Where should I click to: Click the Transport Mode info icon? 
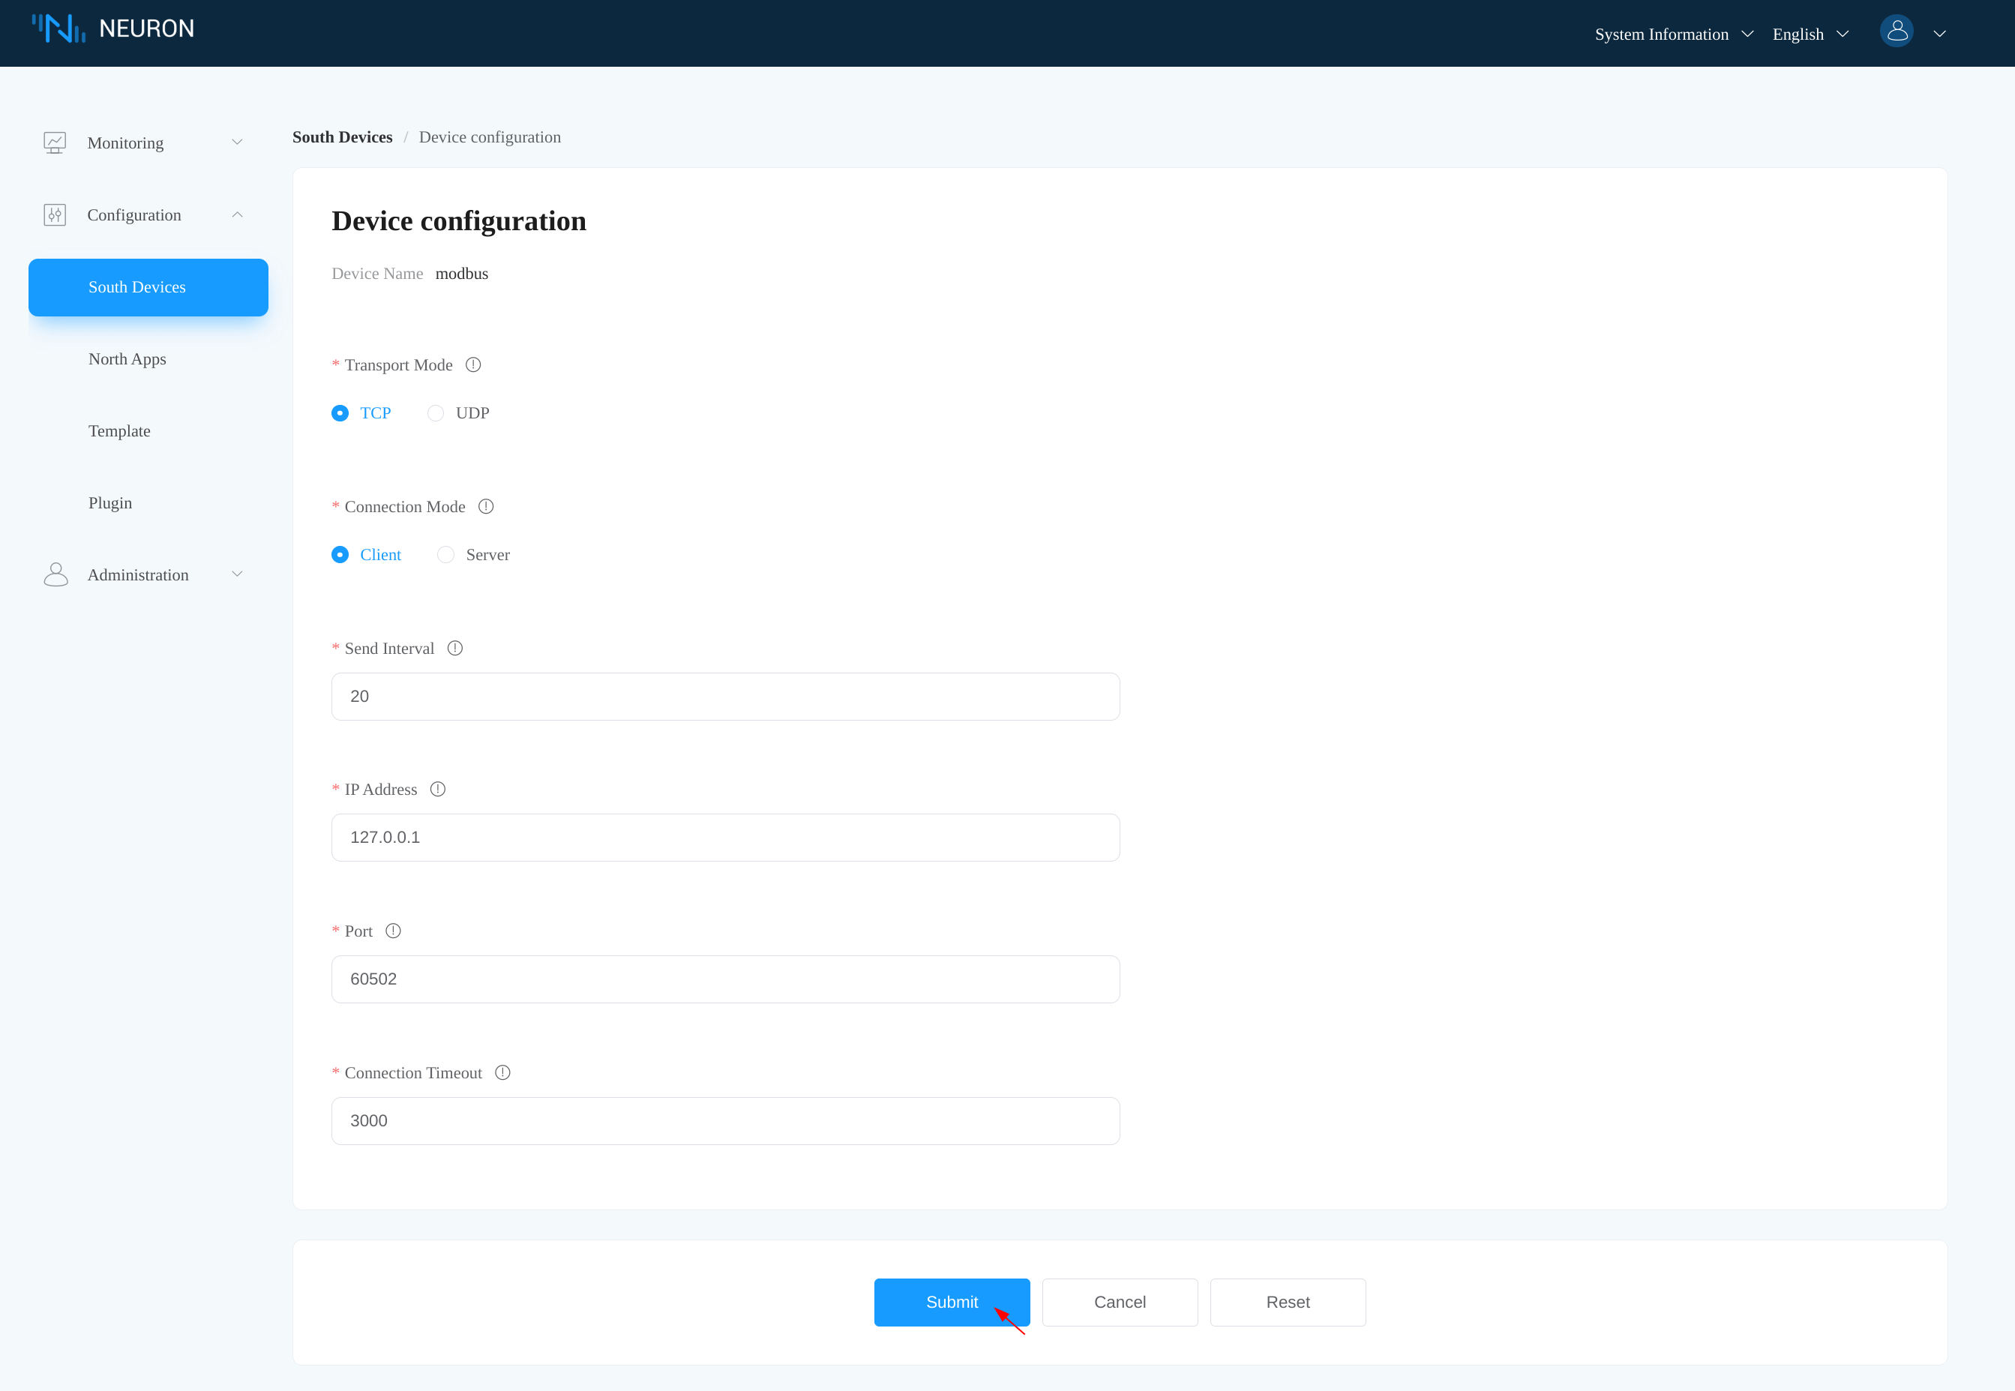point(473,365)
